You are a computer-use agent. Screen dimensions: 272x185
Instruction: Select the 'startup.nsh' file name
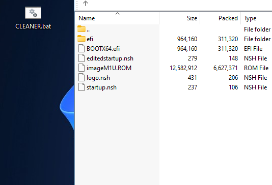point(101,87)
